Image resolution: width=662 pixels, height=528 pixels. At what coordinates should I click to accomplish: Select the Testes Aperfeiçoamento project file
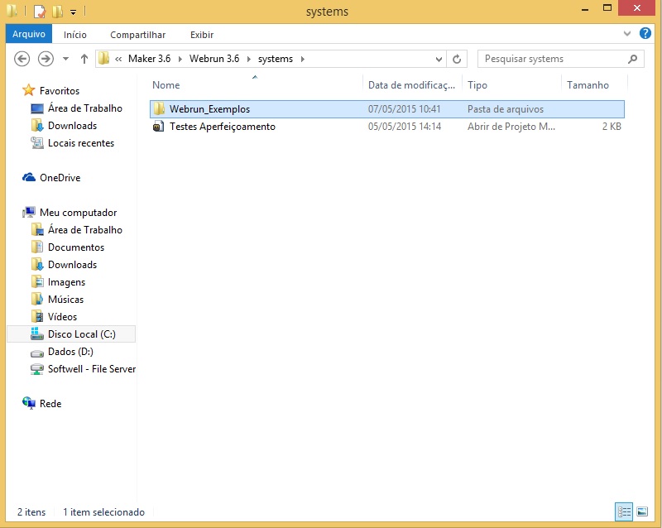pos(222,127)
